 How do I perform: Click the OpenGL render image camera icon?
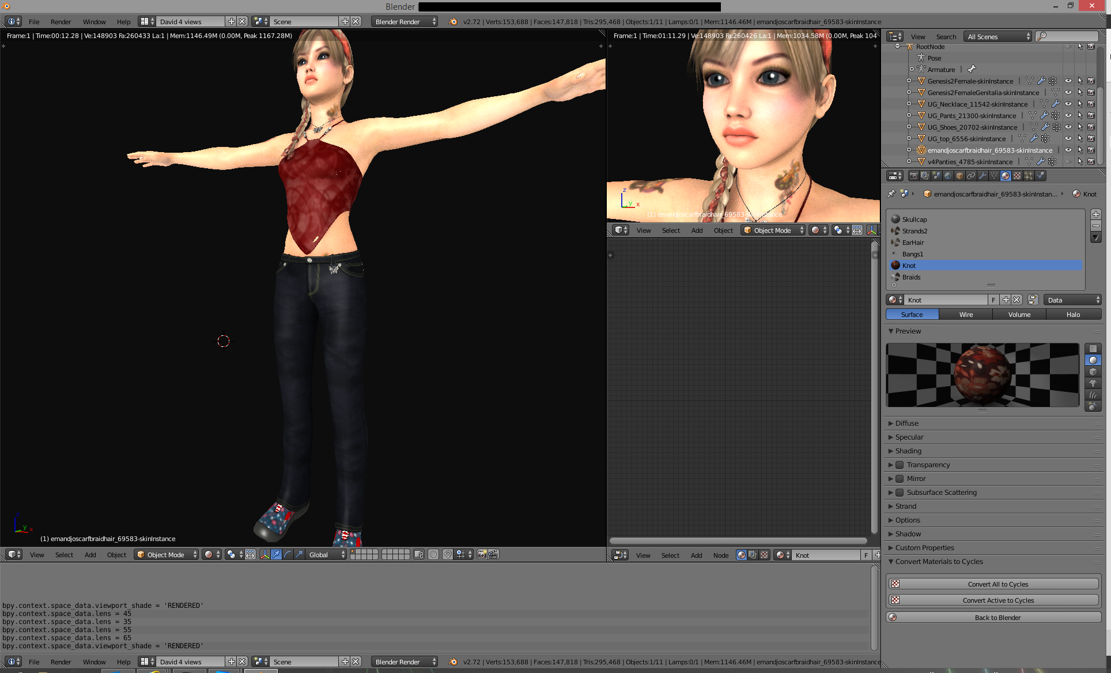pos(482,554)
